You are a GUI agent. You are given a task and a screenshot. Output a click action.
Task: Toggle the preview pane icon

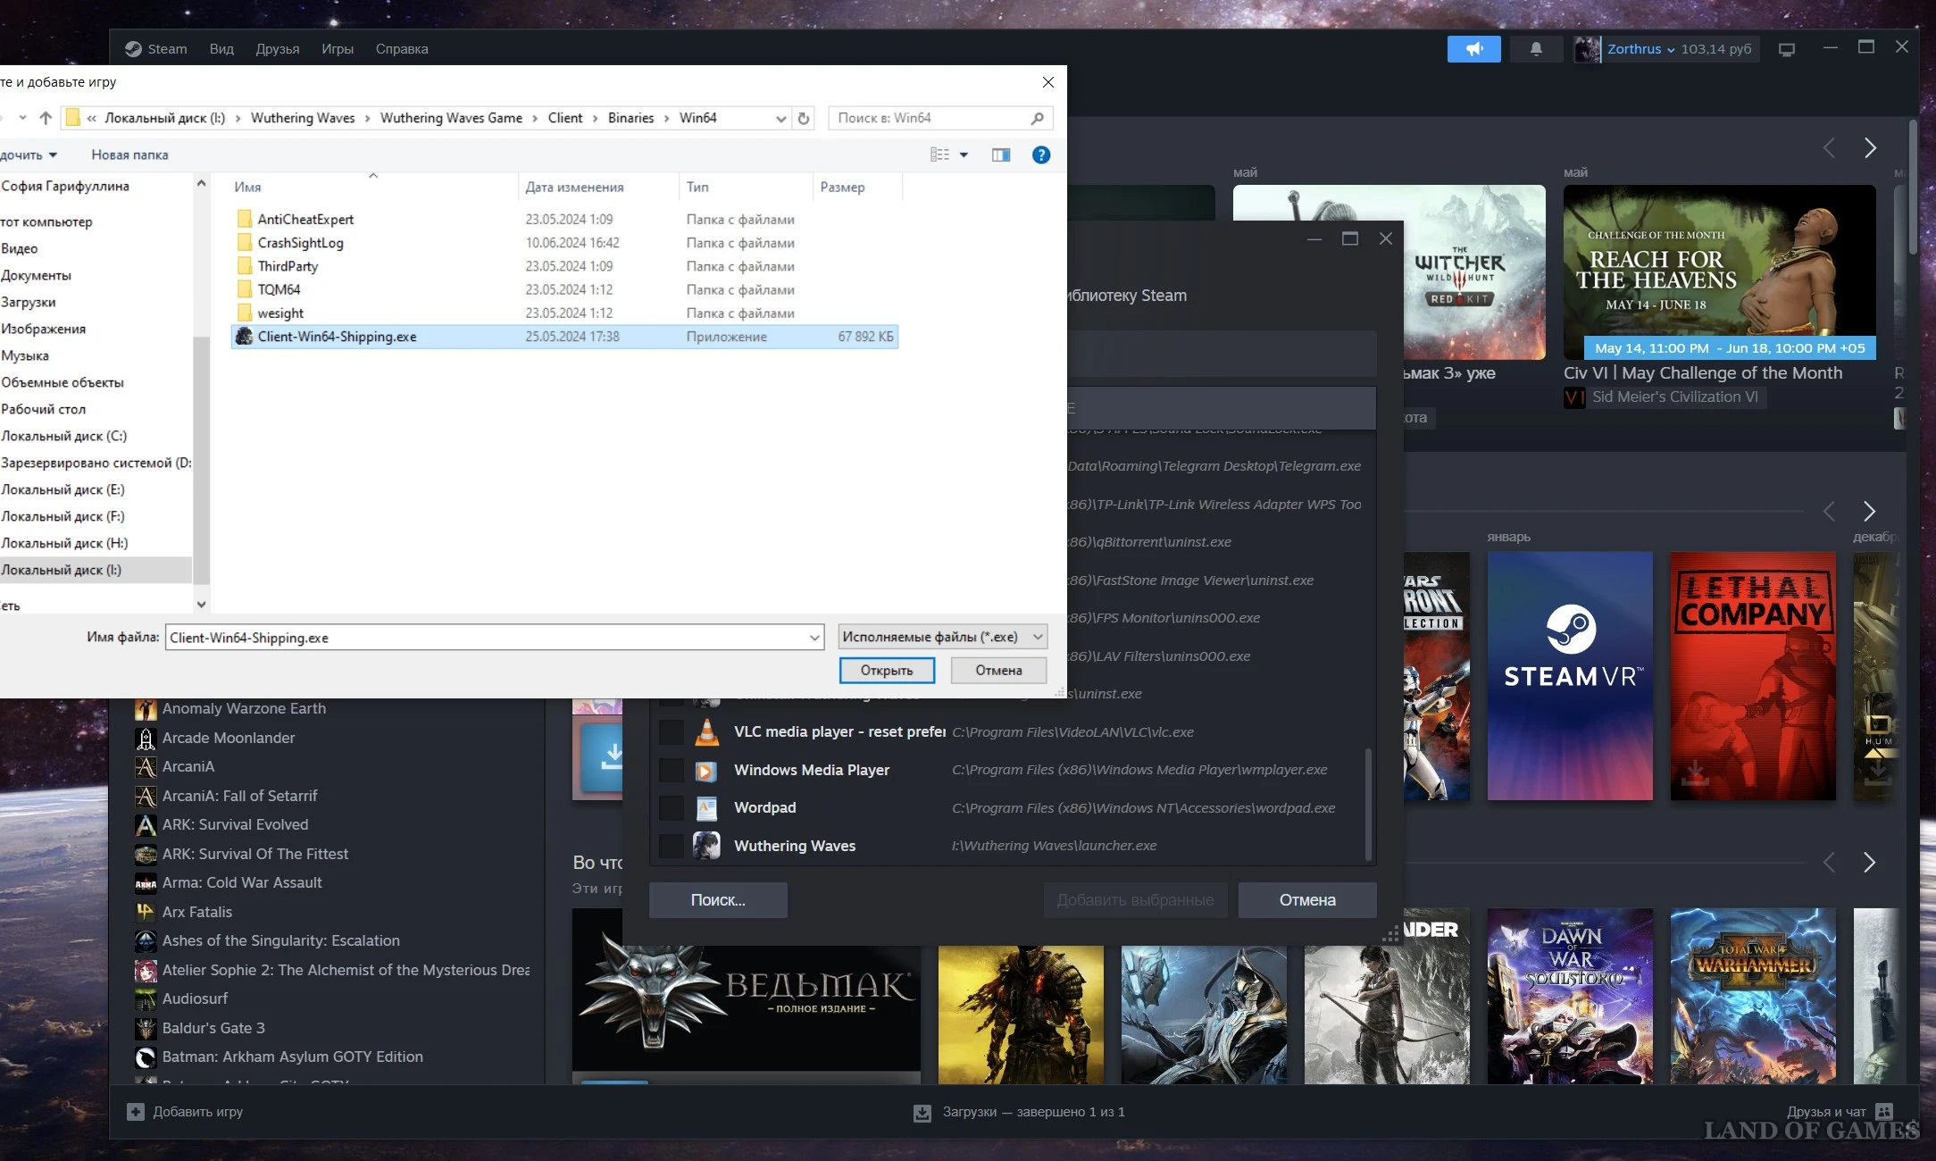(1001, 155)
